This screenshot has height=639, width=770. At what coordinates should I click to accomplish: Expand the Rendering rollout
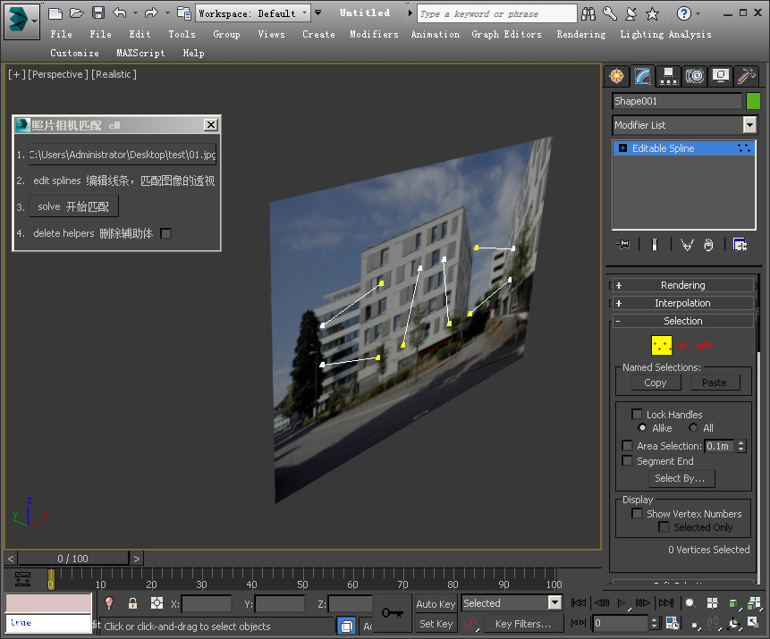pos(683,285)
